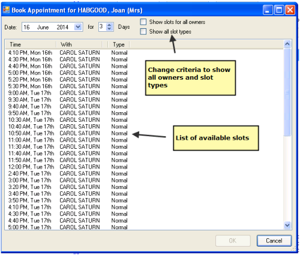Click the greyed-out OK button

coord(233,241)
